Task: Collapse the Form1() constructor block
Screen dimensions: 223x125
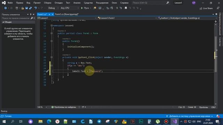Action: (52, 41)
